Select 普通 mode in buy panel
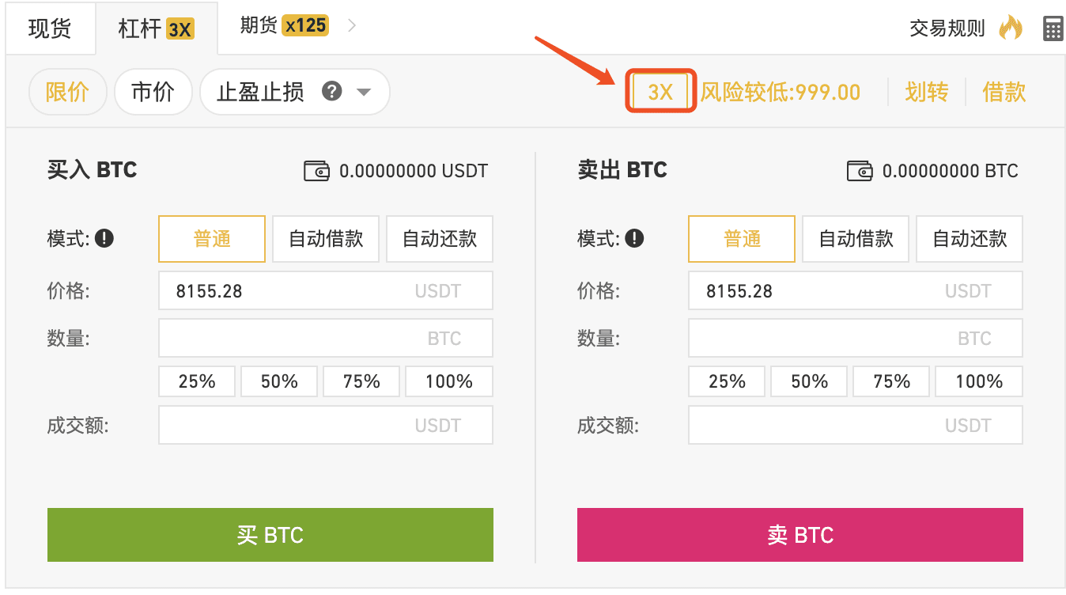Image resolution: width=1066 pixels, height=595 pixels. click(212, 239)
